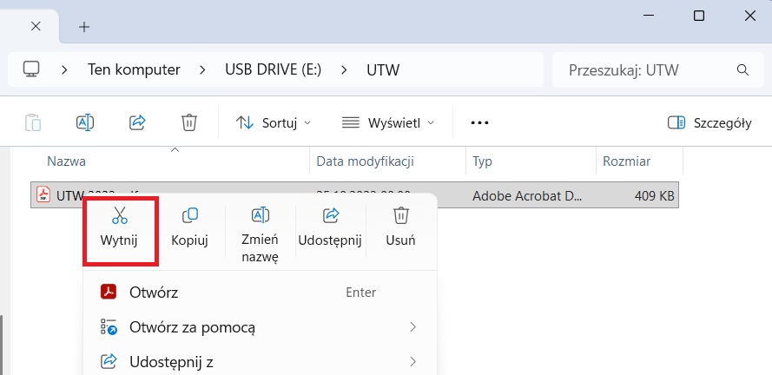Click the toolbar rename icon
This screenshot has height=375, width=772.
(x=85, y=122)
